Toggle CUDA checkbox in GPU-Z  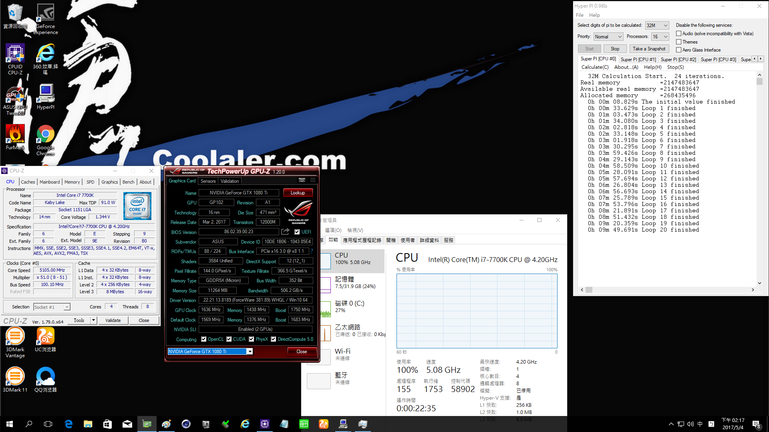[229, 339]
